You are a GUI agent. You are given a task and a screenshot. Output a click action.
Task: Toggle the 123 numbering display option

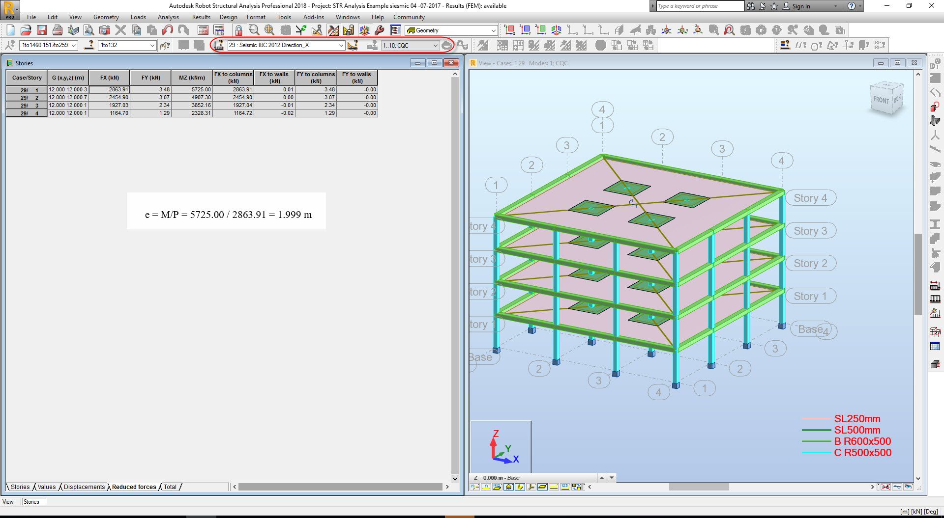point(565,487)
